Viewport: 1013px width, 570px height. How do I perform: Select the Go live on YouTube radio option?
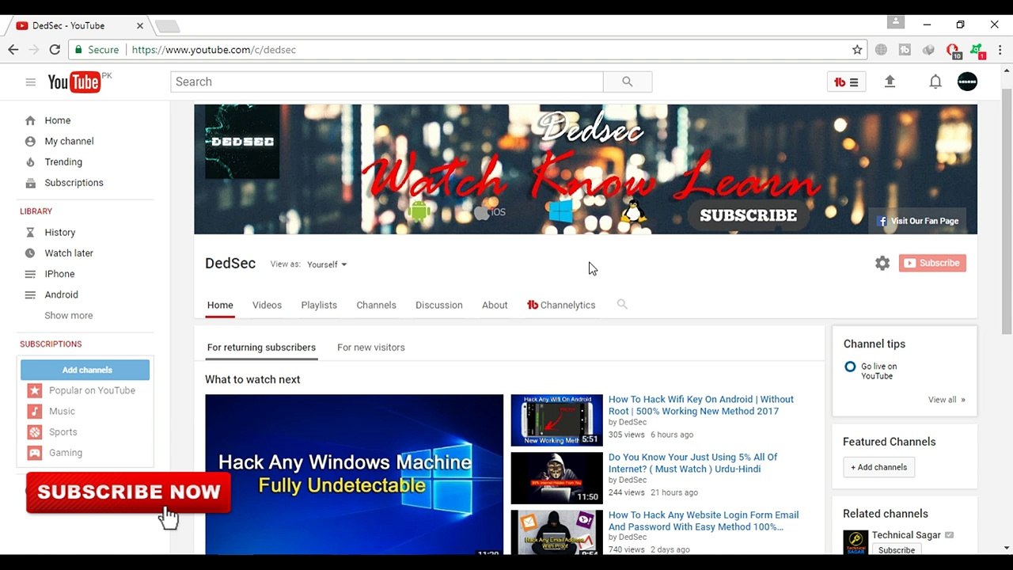coord(850,367)
